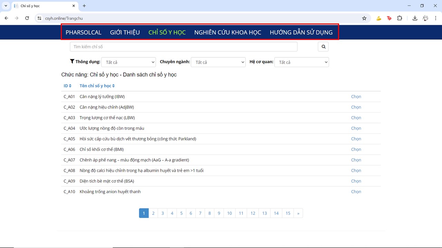Open the Chuyên ngành dropdown
This screenshot has height=248, width=442.
(x=218, y=62)
